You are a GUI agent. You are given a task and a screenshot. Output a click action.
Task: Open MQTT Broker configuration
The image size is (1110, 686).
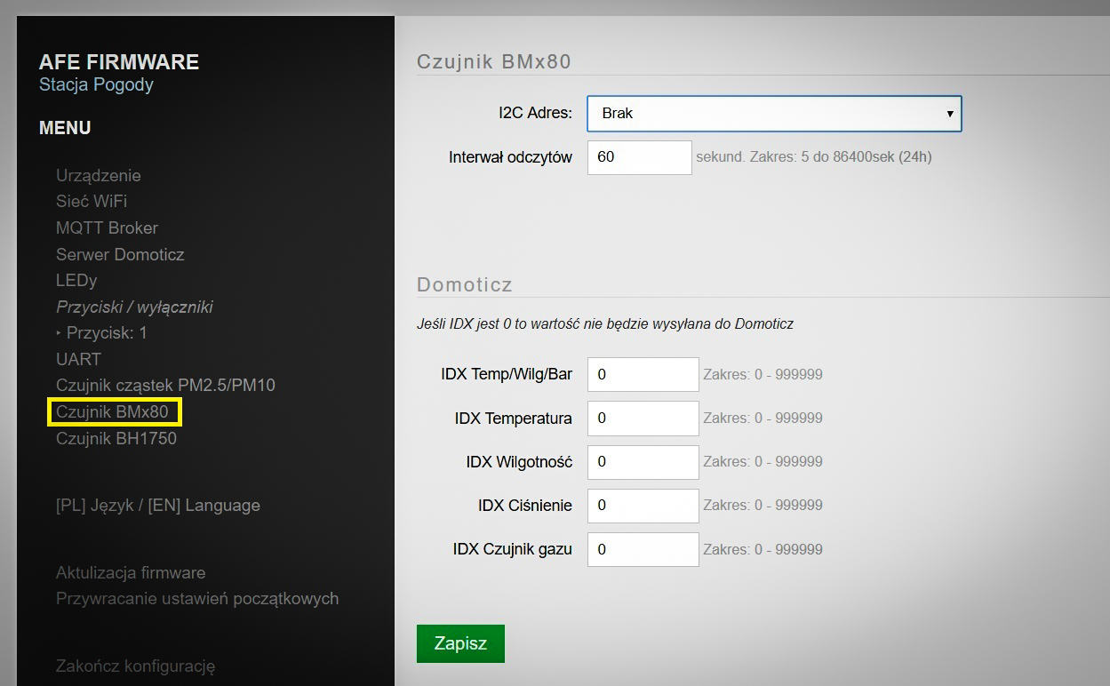pos(107,227)
